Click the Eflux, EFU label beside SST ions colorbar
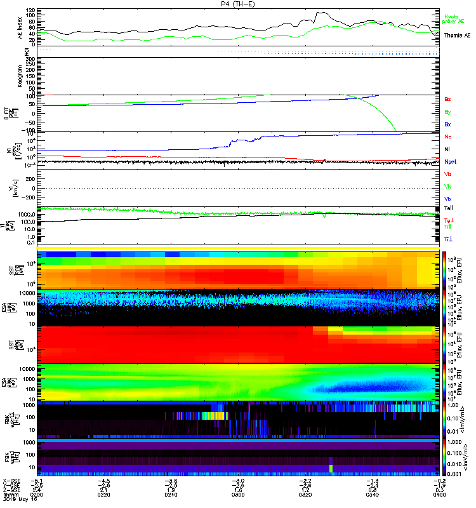This screenshot has height=508, width=476. (x=459, y=271)
